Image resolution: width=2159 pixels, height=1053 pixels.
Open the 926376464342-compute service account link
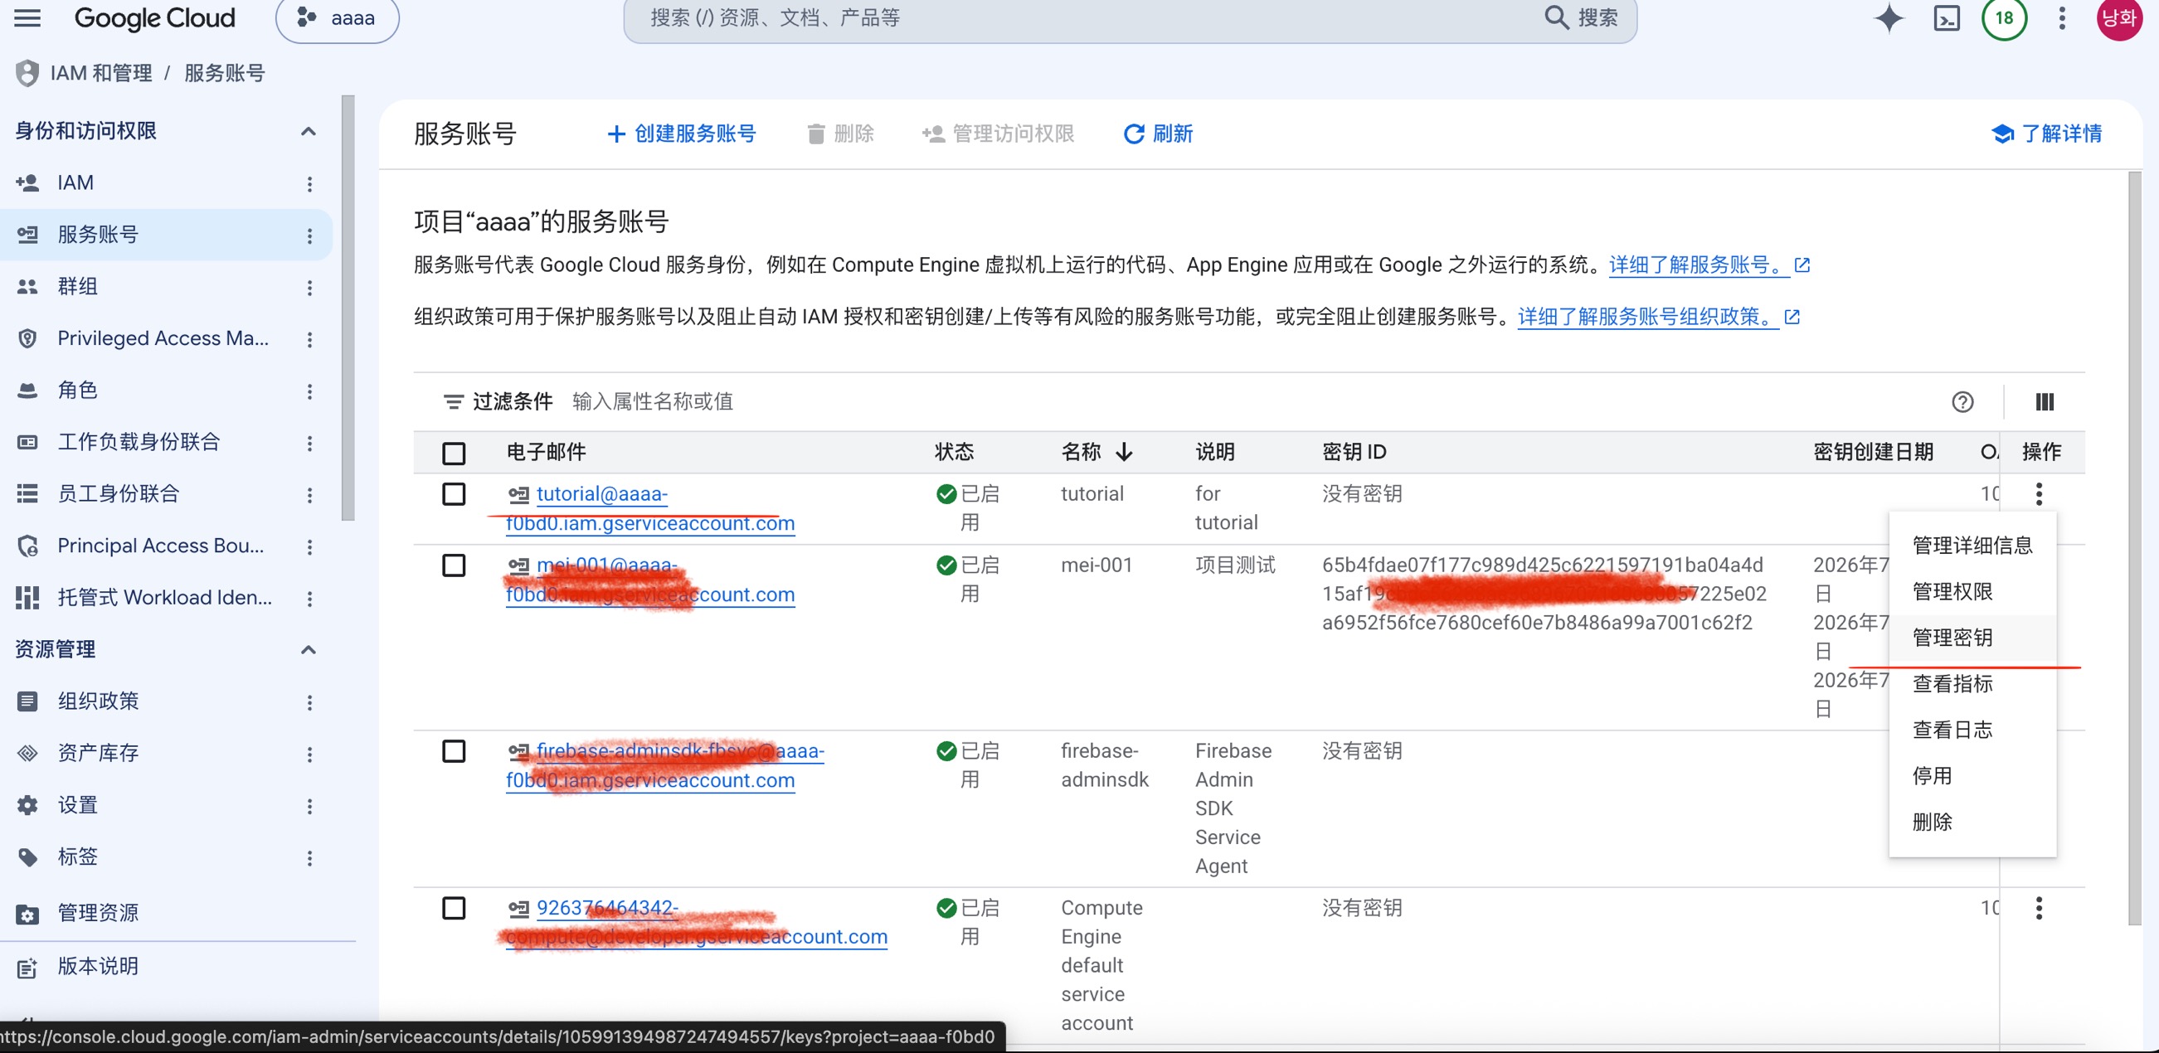click(697, 922)
